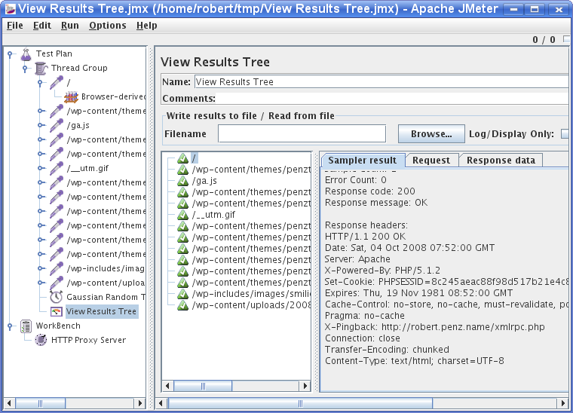Open the File menu
Screen dimensions: 573x413
pyautogui.click(x=15, y=26)
